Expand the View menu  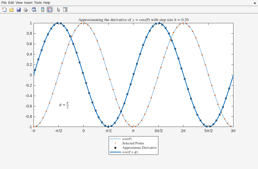[19, 3]
